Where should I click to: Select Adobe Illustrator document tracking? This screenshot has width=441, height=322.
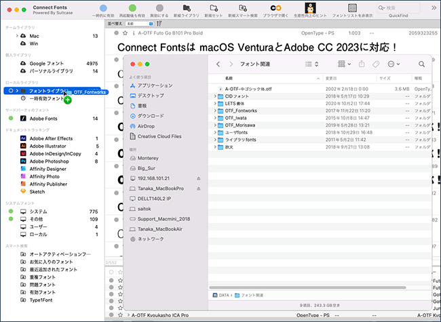[x=47, y=146]
